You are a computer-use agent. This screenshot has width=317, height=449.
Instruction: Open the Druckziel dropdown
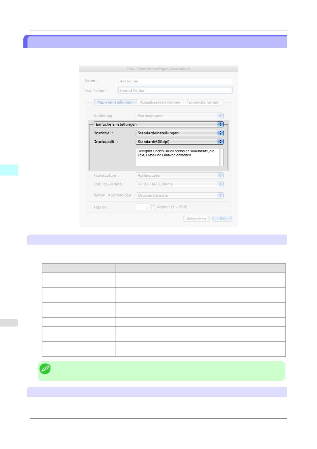pos(180,133)
